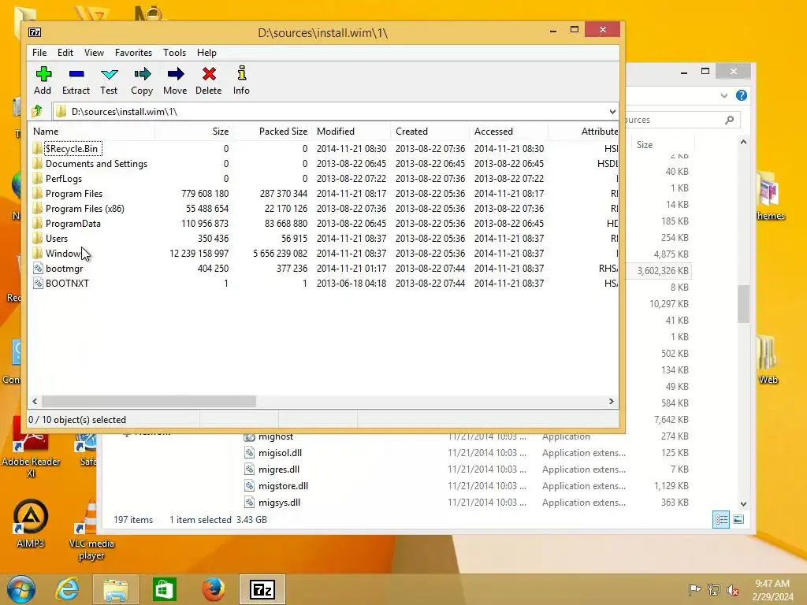Click the 7z logo in title bar

(35, 32)
